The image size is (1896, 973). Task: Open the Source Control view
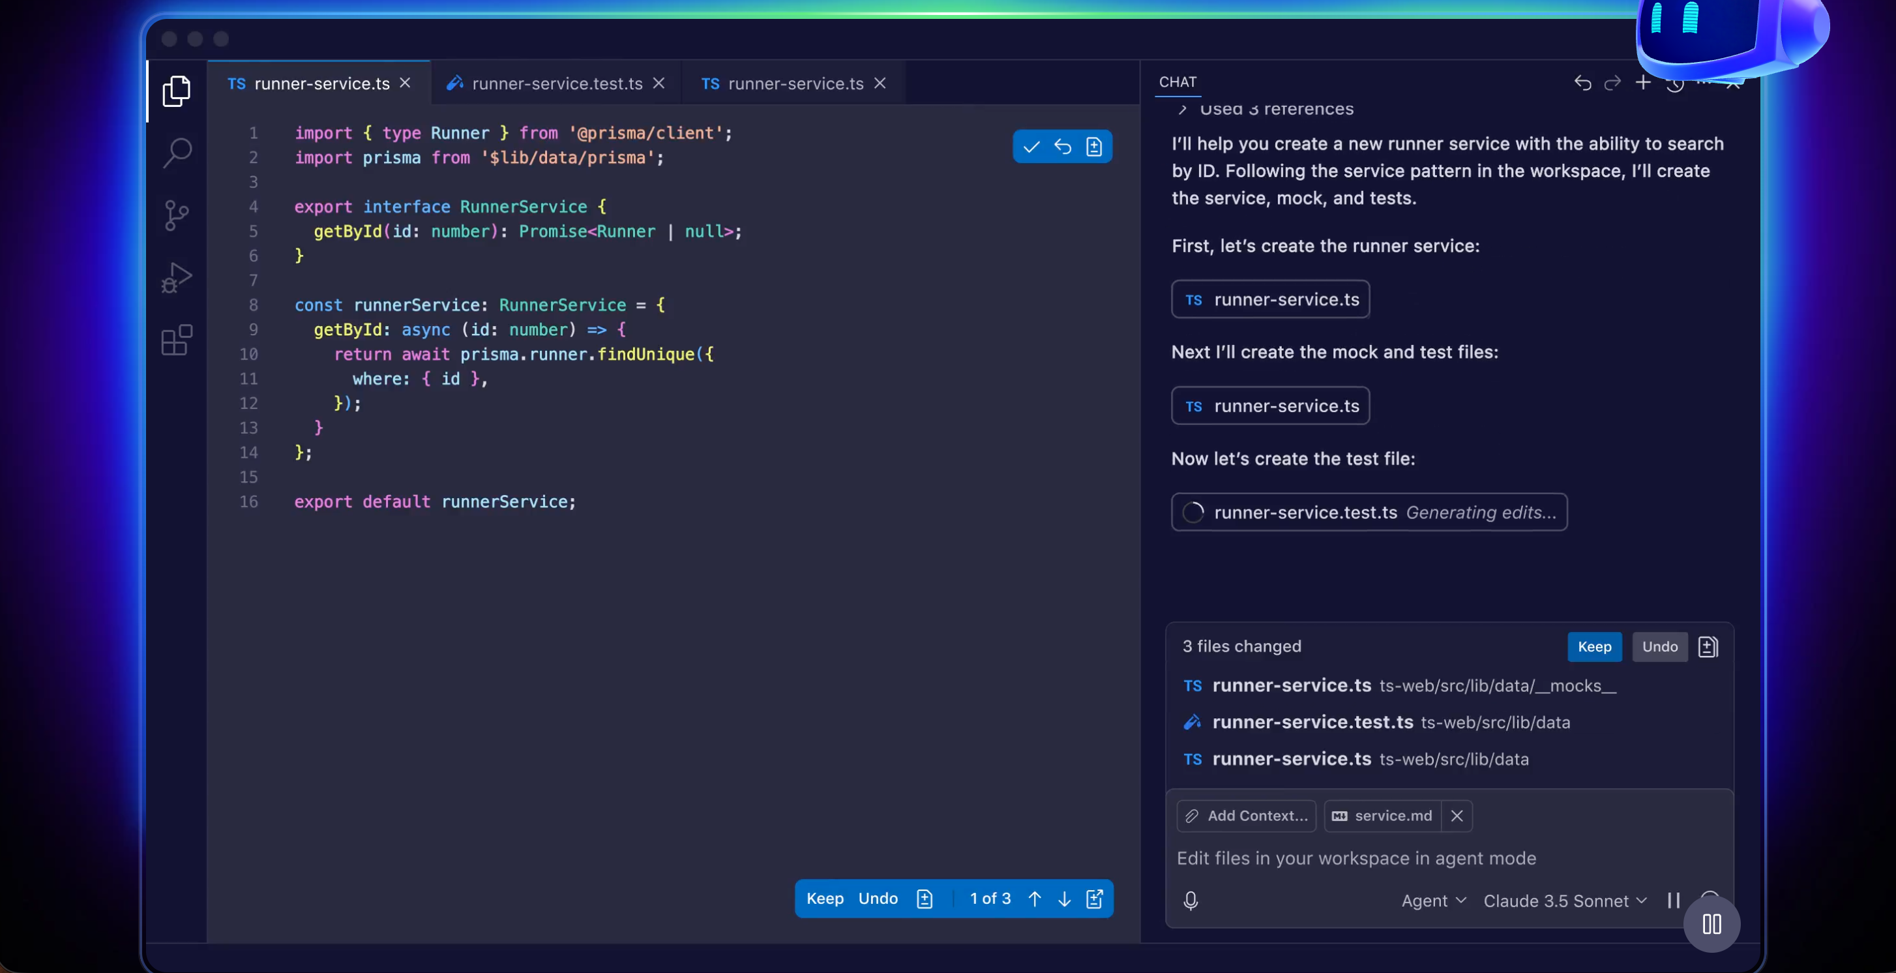tap(176, 215)
